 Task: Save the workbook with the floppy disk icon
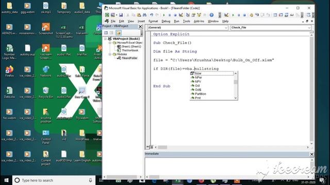pyautogui.click(x=121, y=15)
